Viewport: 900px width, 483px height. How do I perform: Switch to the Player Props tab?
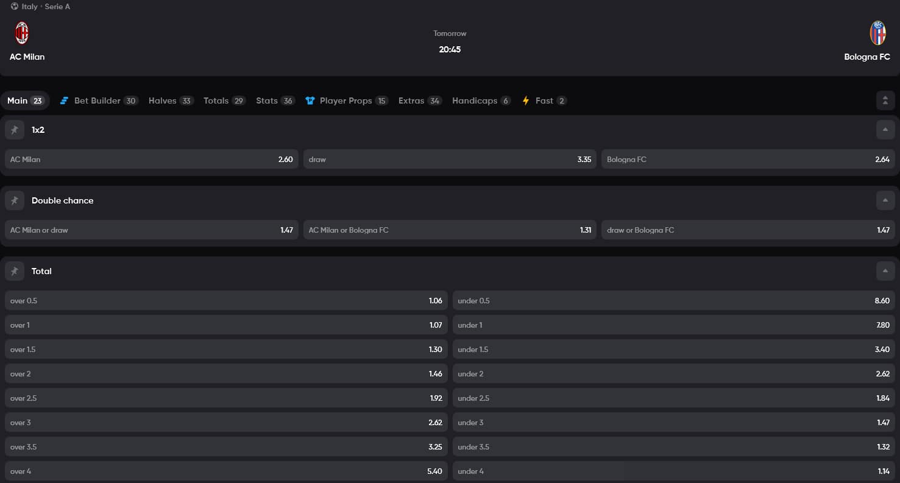tap(347, 100)
